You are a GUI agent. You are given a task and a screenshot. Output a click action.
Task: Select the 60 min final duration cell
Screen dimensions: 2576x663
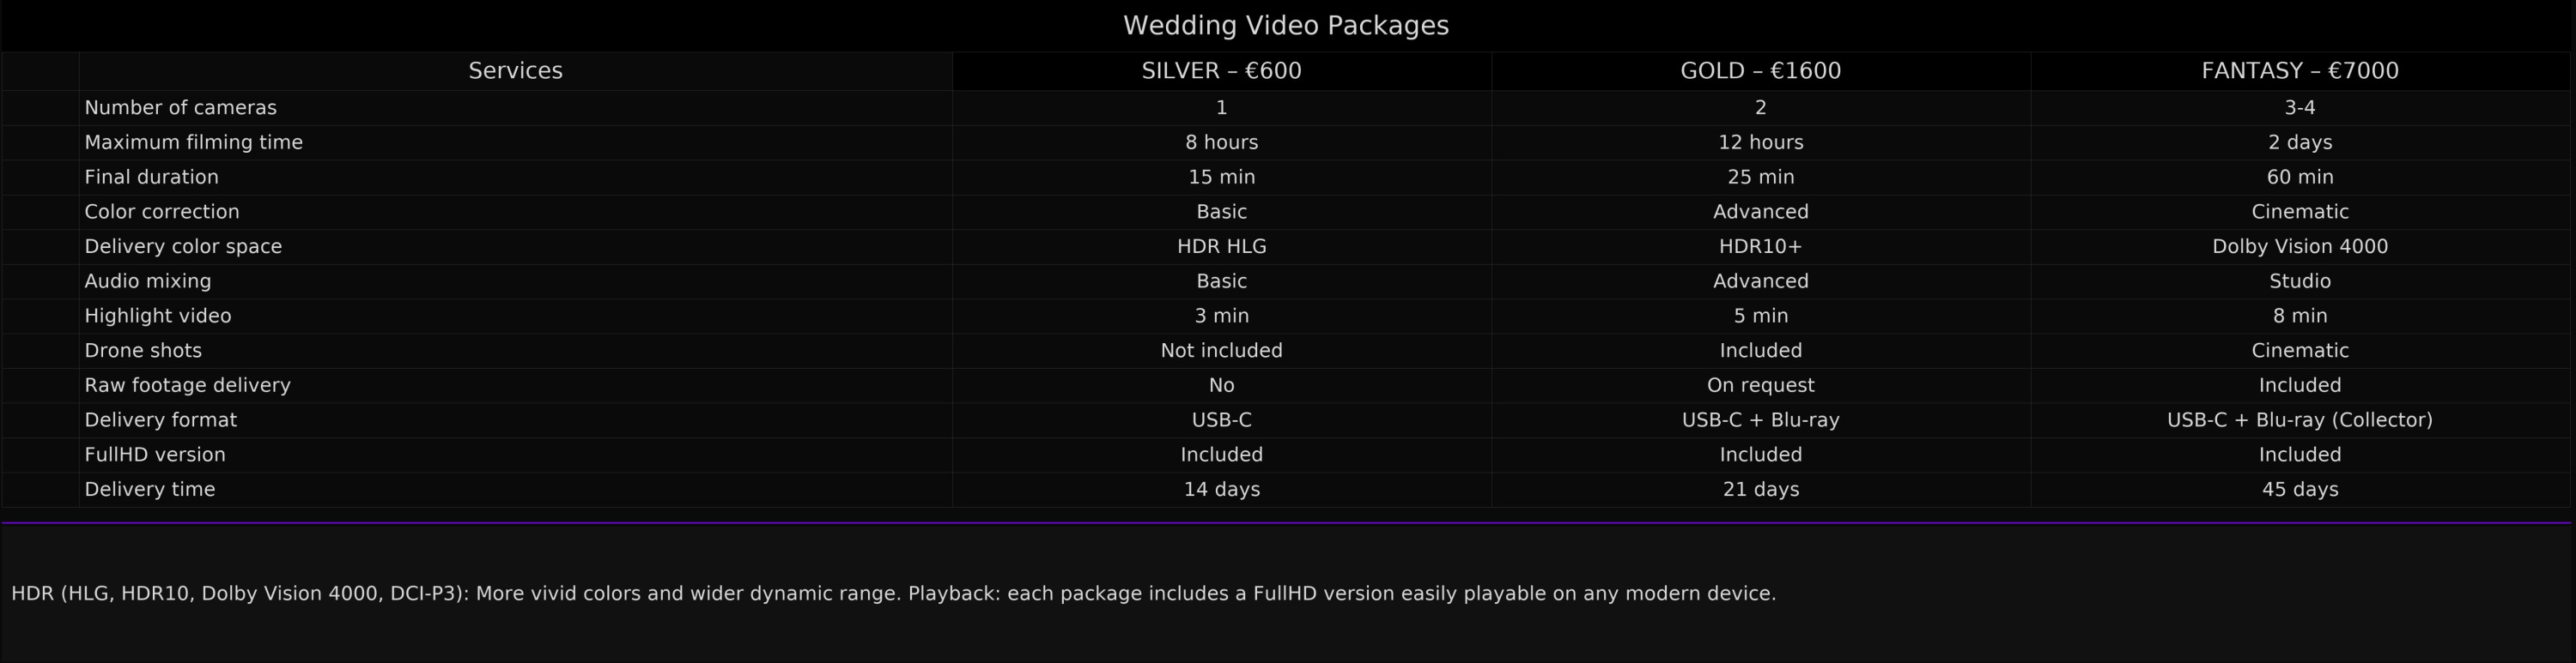pyautogui.click(x=2299, y=178)
